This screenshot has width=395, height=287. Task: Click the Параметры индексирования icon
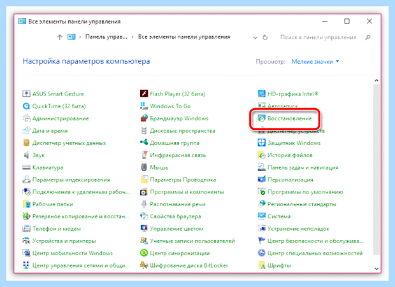point(26,180)
